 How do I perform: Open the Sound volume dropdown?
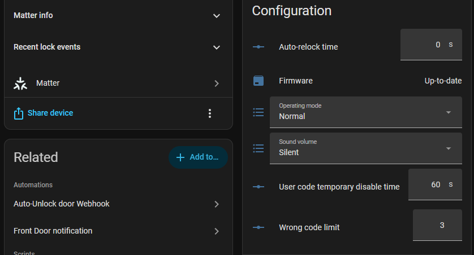(366, 148)
